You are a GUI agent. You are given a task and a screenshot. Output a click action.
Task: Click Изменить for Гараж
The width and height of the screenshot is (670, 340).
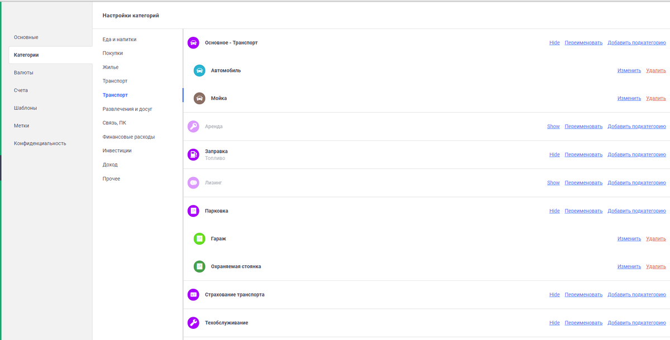[x=629, y=239]
